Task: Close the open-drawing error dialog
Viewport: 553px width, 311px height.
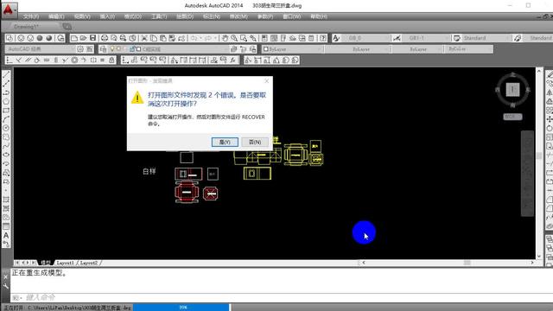Action: click(267, 80)
